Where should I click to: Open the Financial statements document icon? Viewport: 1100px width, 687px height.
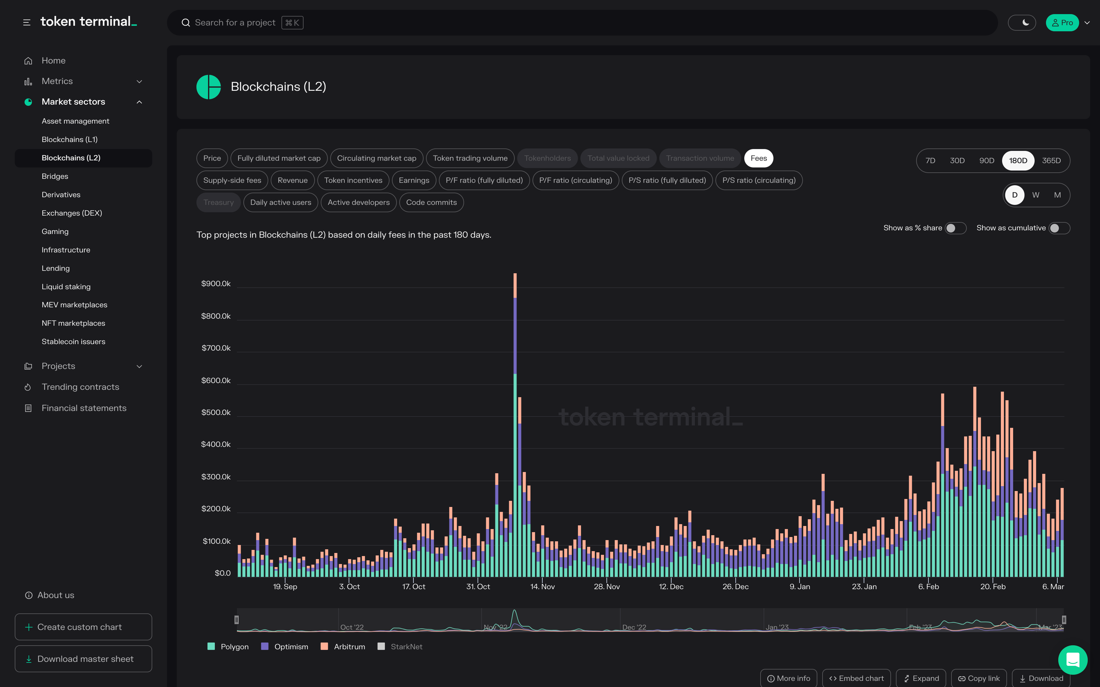tap(28, 408)
